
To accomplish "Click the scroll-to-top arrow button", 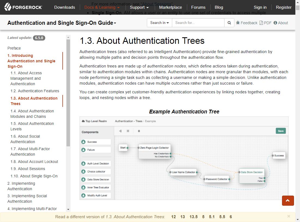I will 288,201.
